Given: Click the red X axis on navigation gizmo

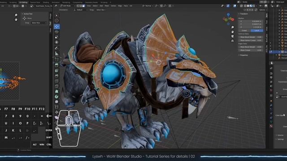Looking at the screenshot, I should 233,19.
